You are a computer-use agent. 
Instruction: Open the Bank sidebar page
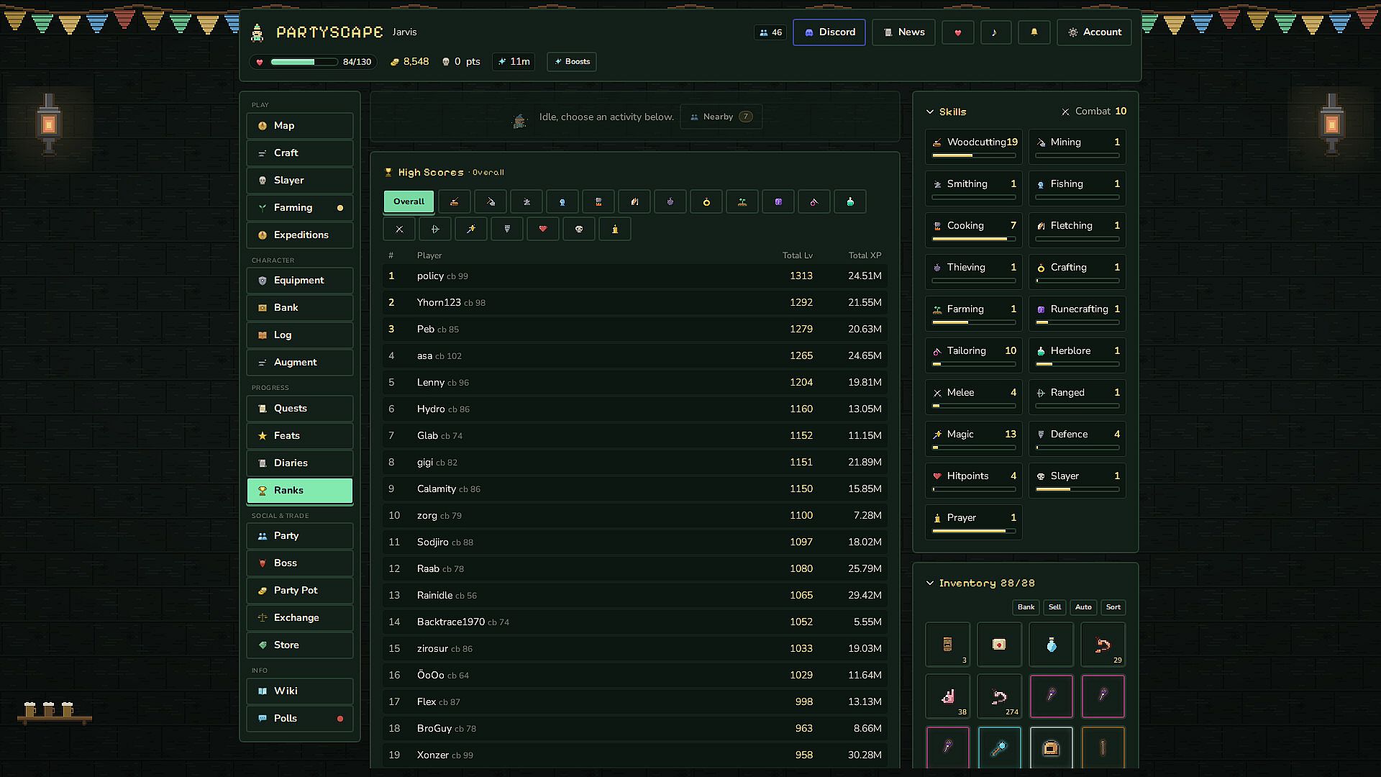click(300, 308)
